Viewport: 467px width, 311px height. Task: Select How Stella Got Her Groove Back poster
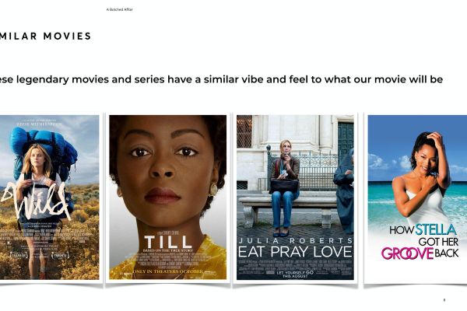(x=417, y=197)
